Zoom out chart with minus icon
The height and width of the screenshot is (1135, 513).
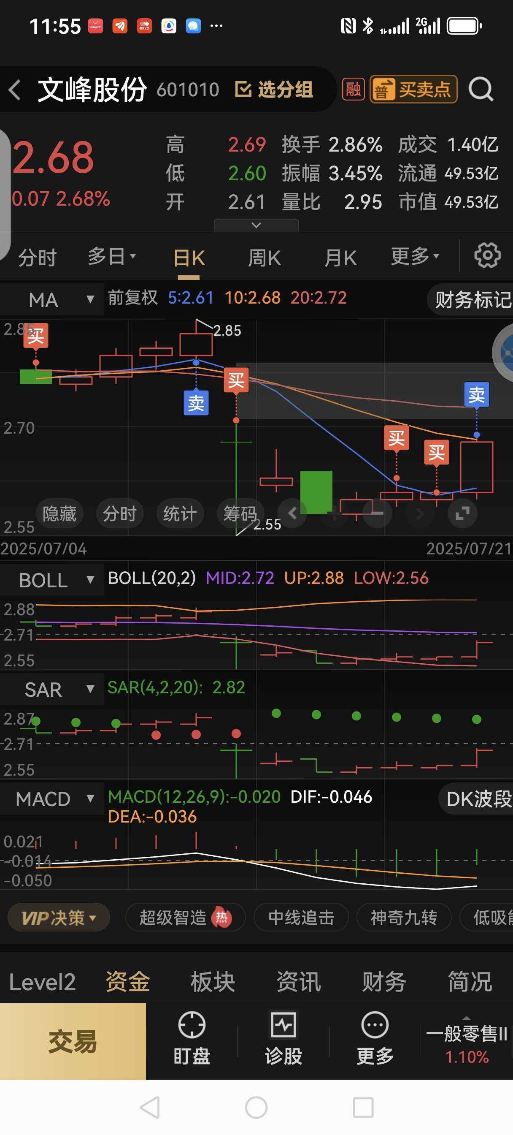point(377,513)
